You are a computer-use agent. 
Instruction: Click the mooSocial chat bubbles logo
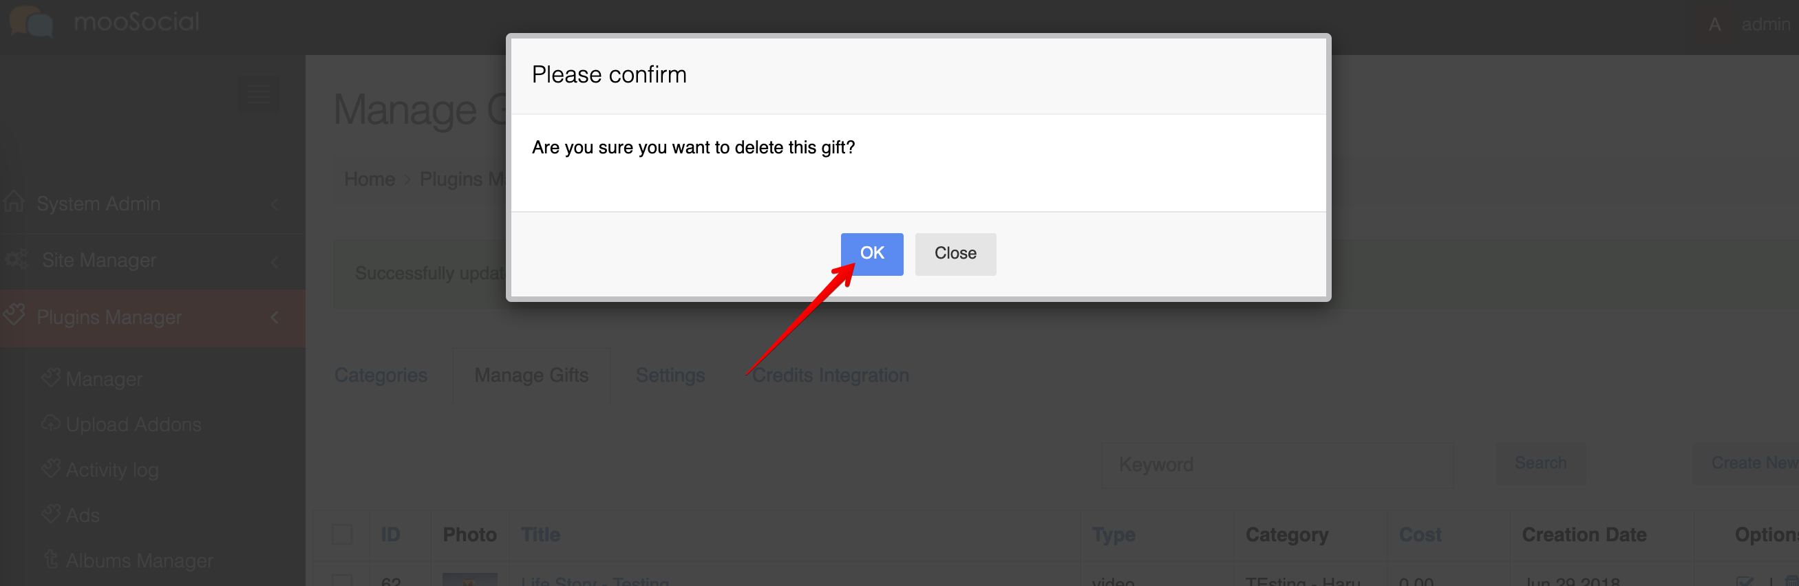[x=32, y=21]
